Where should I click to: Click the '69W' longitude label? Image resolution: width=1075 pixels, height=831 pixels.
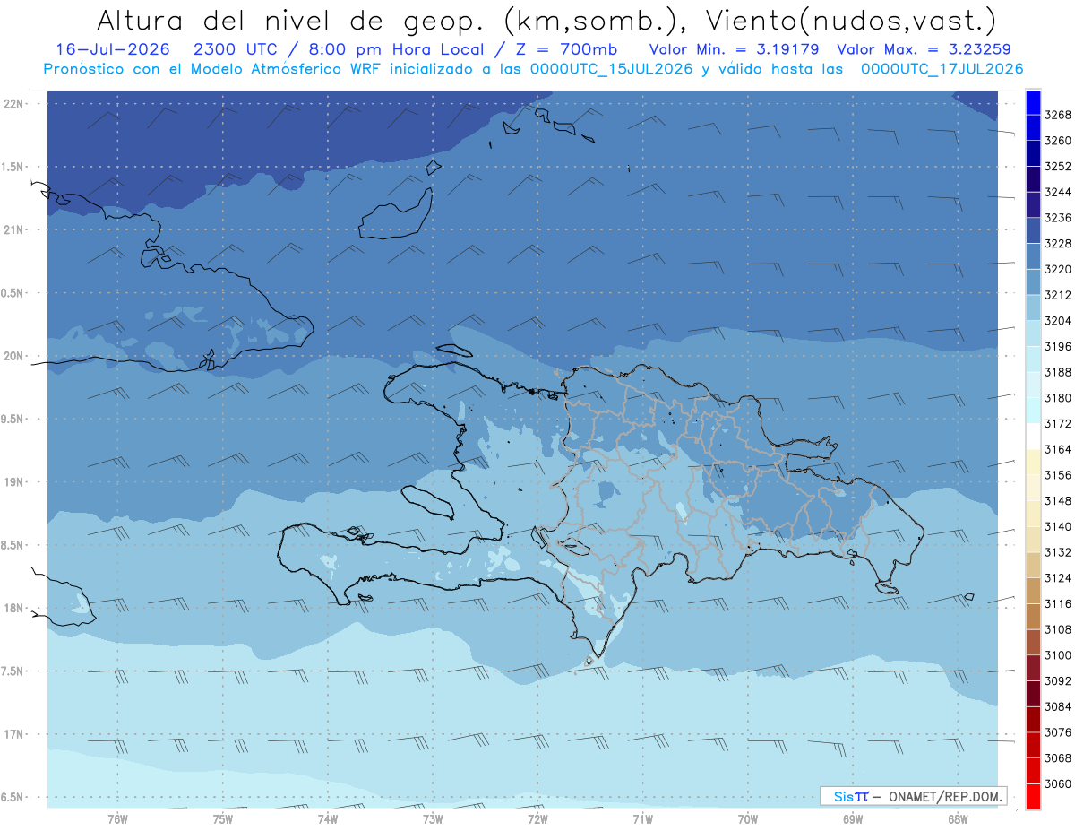click(x=853, y=818)
